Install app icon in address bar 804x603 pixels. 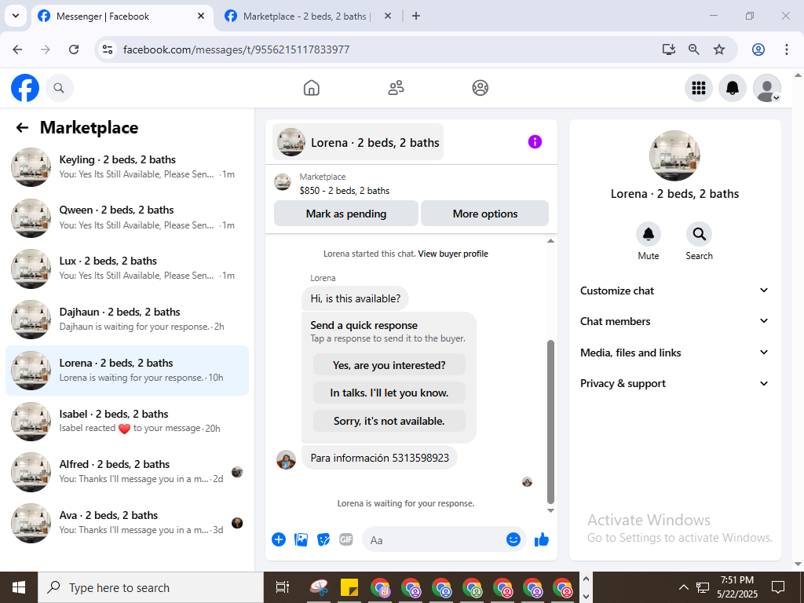669,49
